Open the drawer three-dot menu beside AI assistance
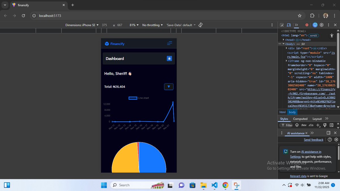Viewport: 340px width, 191px height. pos(282,133)
